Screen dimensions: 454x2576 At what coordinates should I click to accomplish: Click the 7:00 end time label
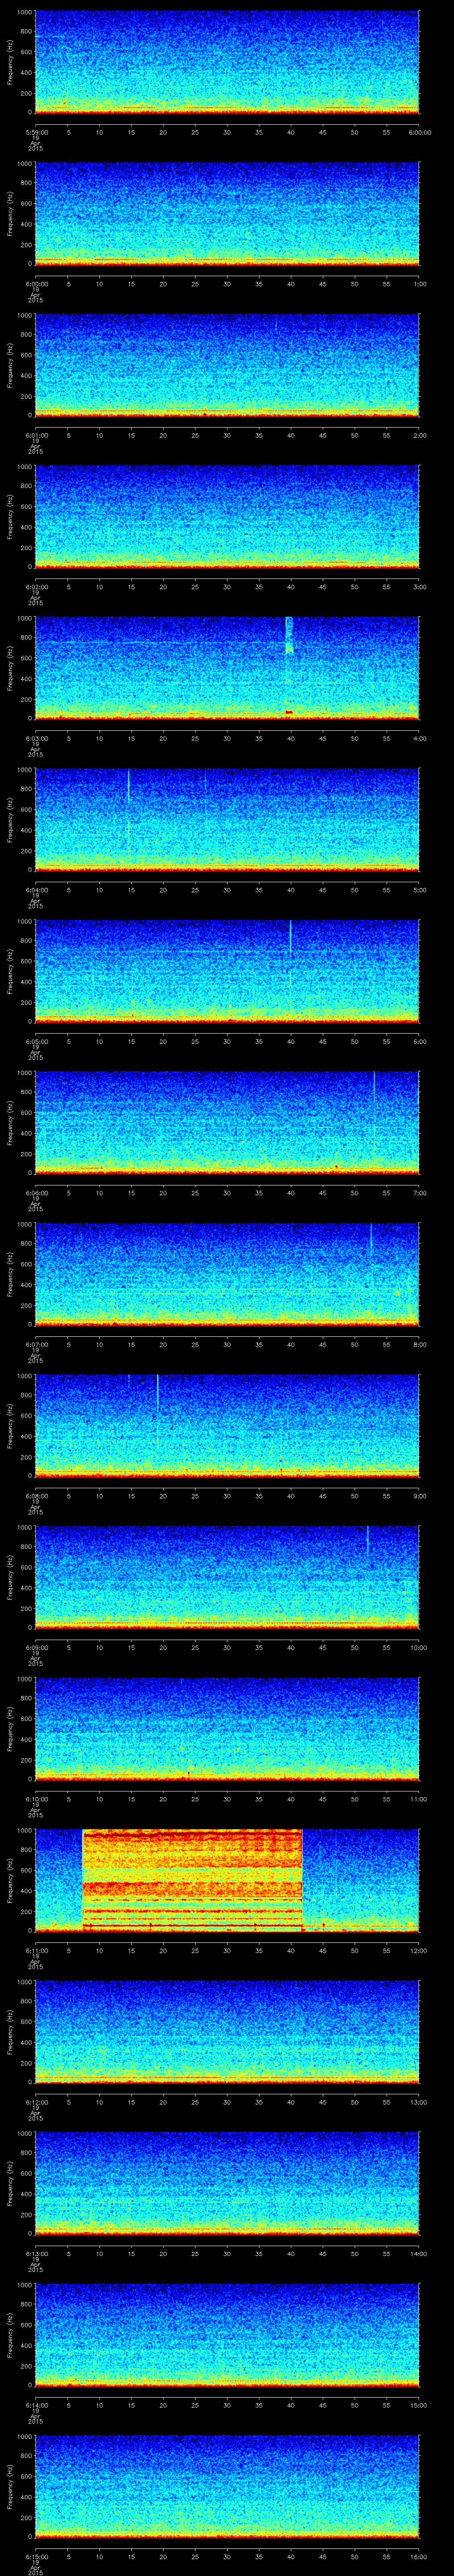click(419, 1192)
